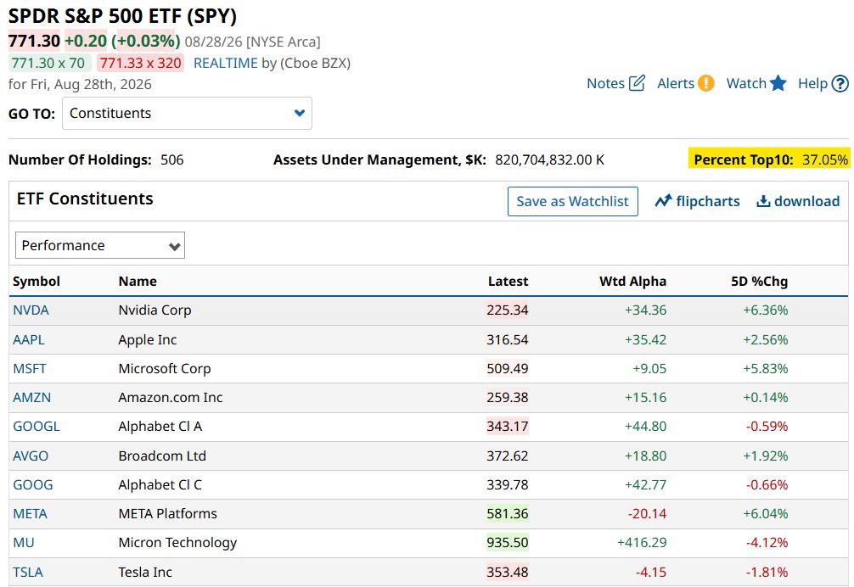
Task: Click the download arrow icon
Action: tap(763, 201)
